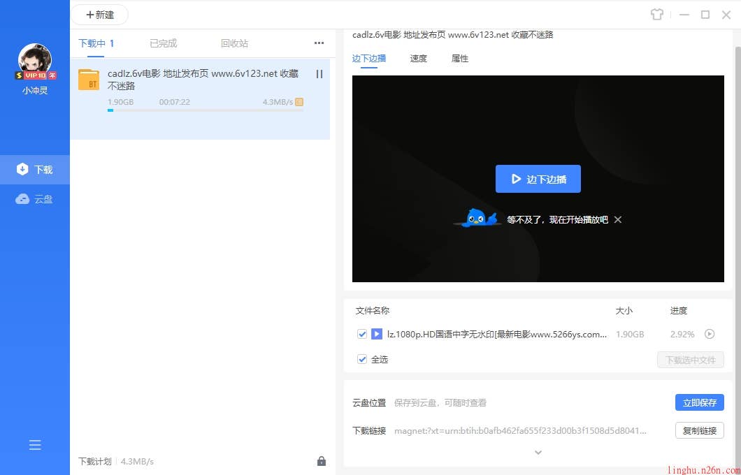
Task: Click the 复制链接 copy link button
Action: coord(699,430)
